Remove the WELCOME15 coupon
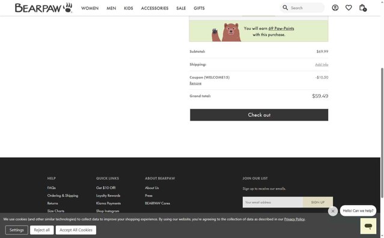 pos(195,83)
